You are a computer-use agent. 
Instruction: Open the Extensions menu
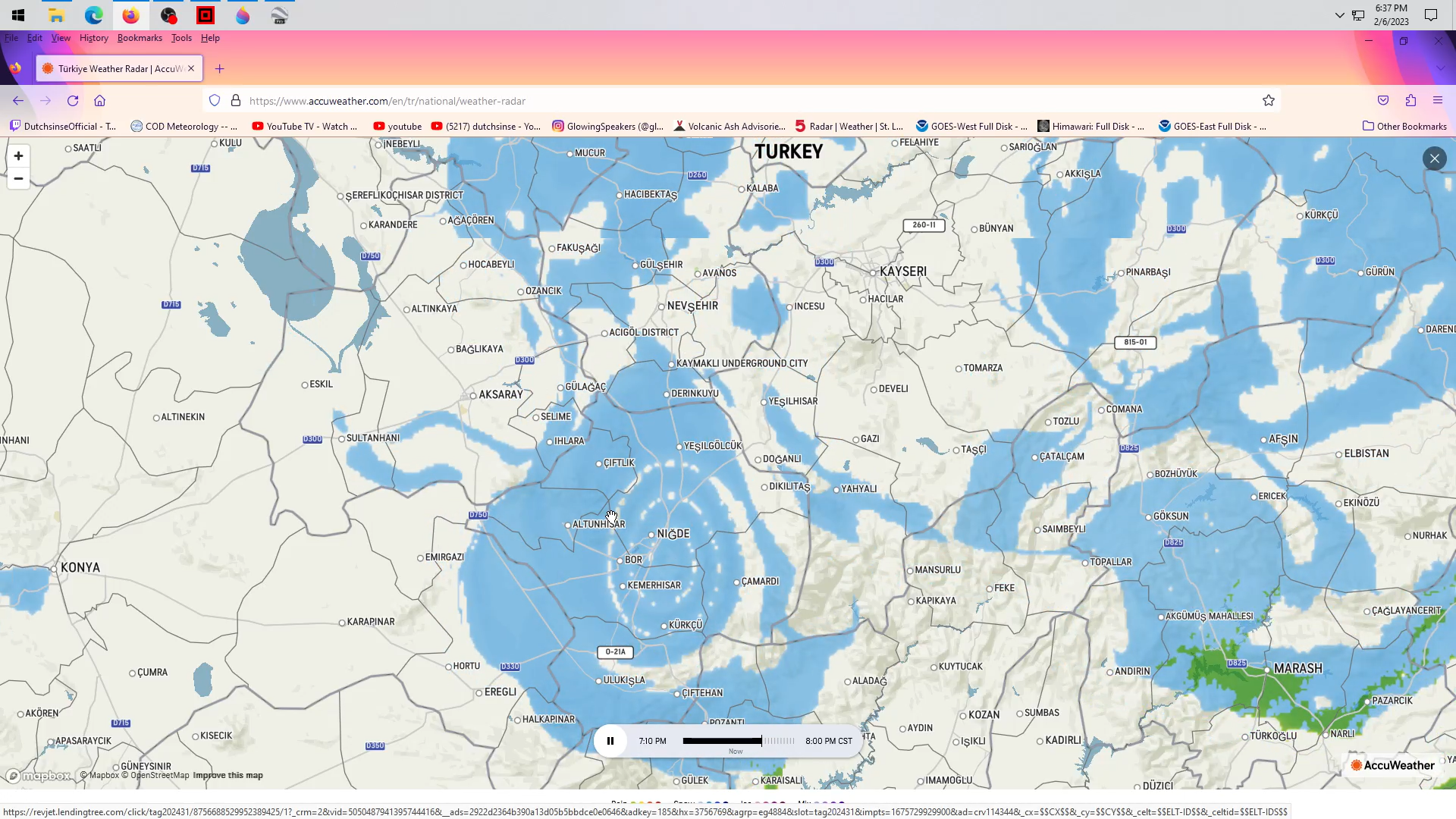pos(1410,101)
